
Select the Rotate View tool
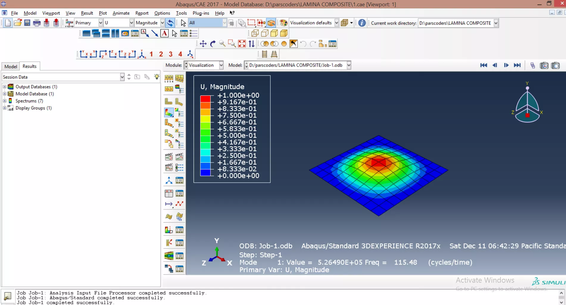pos(213,44)
